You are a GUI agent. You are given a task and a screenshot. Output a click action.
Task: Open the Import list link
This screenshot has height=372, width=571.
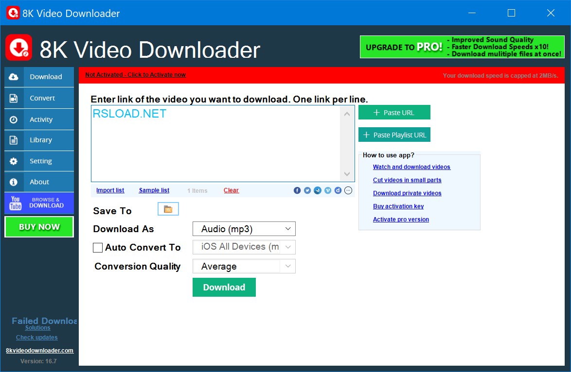[110, 190]
